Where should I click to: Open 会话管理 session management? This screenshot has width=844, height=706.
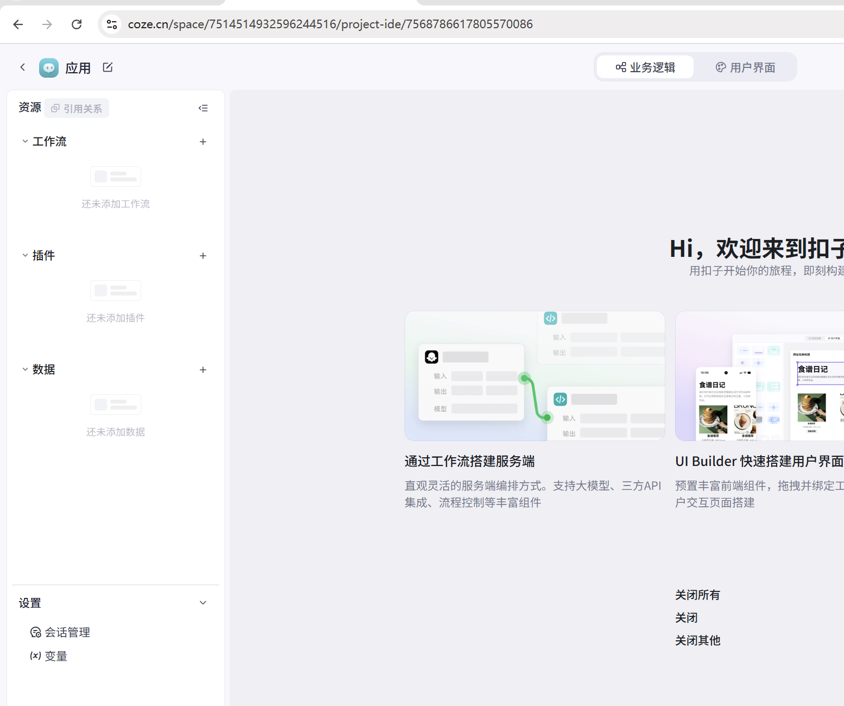click(67, 632)
